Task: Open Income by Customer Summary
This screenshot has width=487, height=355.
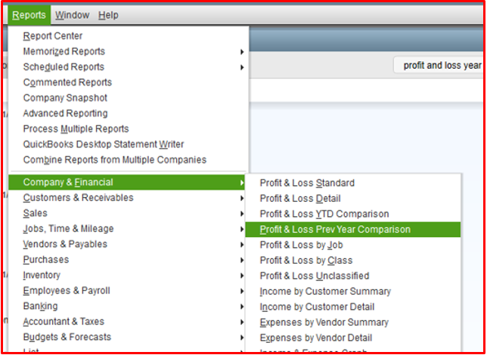Action: tap(353, 292)
